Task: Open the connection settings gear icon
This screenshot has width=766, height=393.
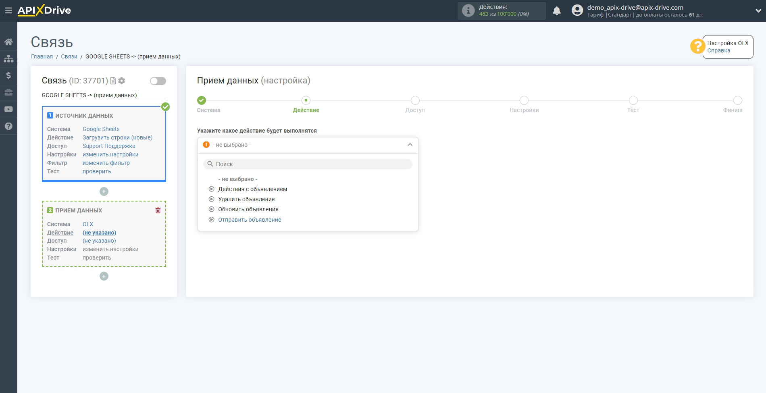Action: pyautogui.click(x=121, y=81)
